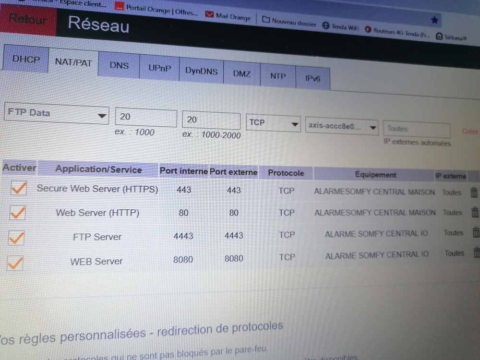Open the Tenda WiFi bookmark
The height and width of the screenshot is (360, 480).
[x=340, y=27]
